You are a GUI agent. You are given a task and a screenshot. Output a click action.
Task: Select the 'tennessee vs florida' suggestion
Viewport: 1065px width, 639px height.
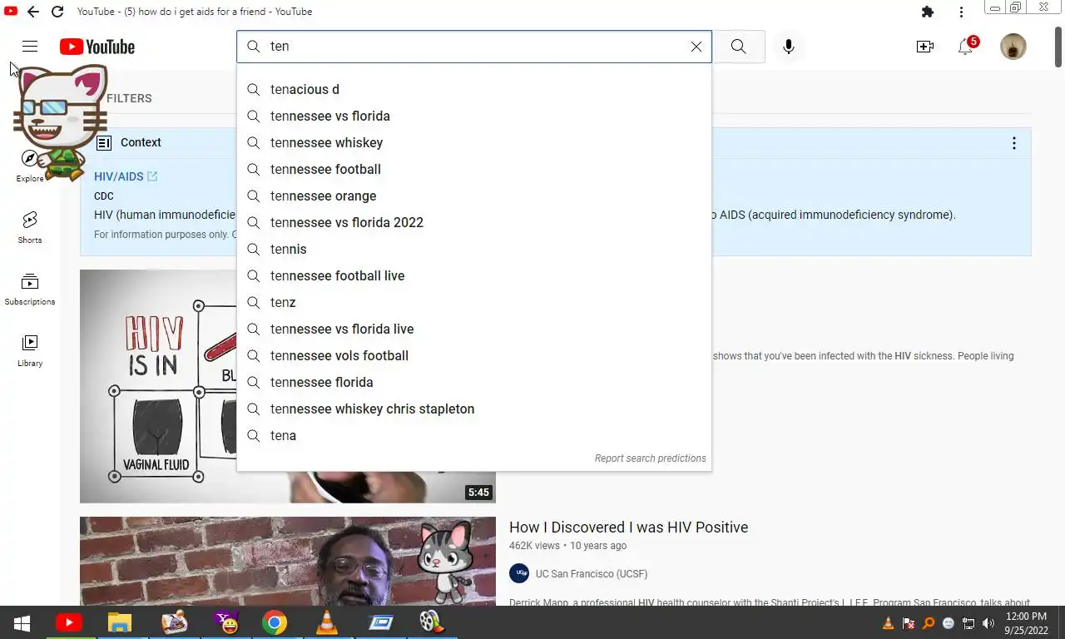(x=474, y=116)
